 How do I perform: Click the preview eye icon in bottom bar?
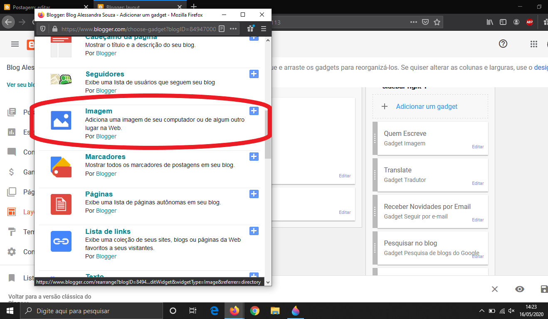tap(519, 289)
